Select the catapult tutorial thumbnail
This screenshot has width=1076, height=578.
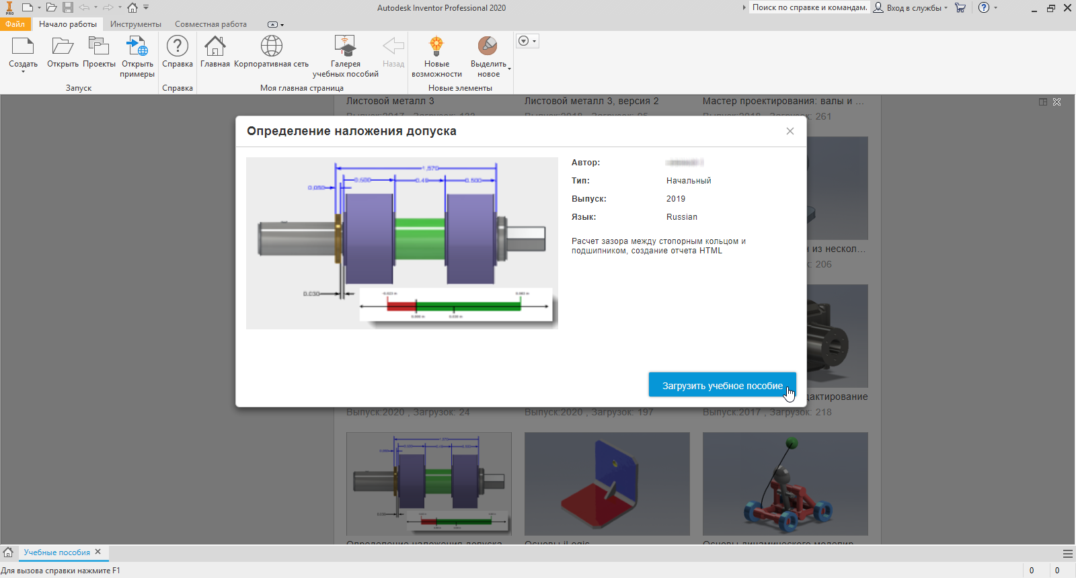tap(785, 484)
